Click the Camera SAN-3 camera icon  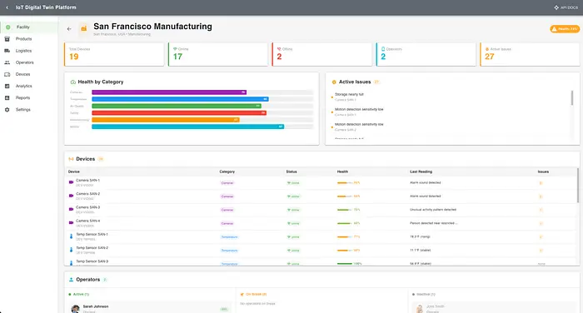tap(71, 209)
